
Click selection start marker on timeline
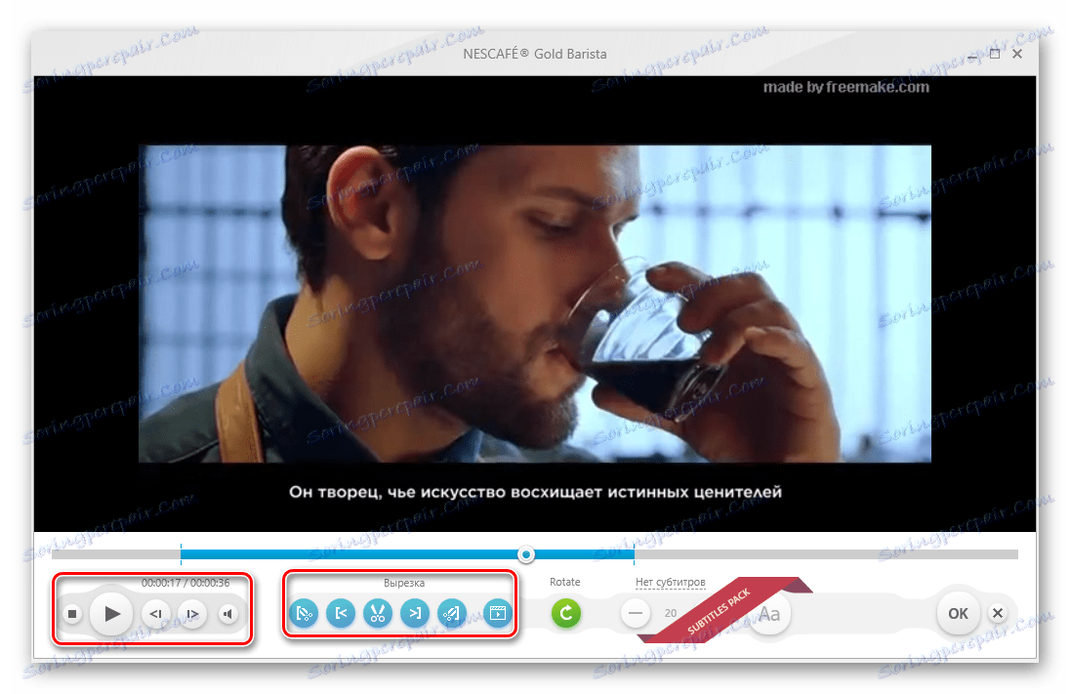[x=181, y=554]
